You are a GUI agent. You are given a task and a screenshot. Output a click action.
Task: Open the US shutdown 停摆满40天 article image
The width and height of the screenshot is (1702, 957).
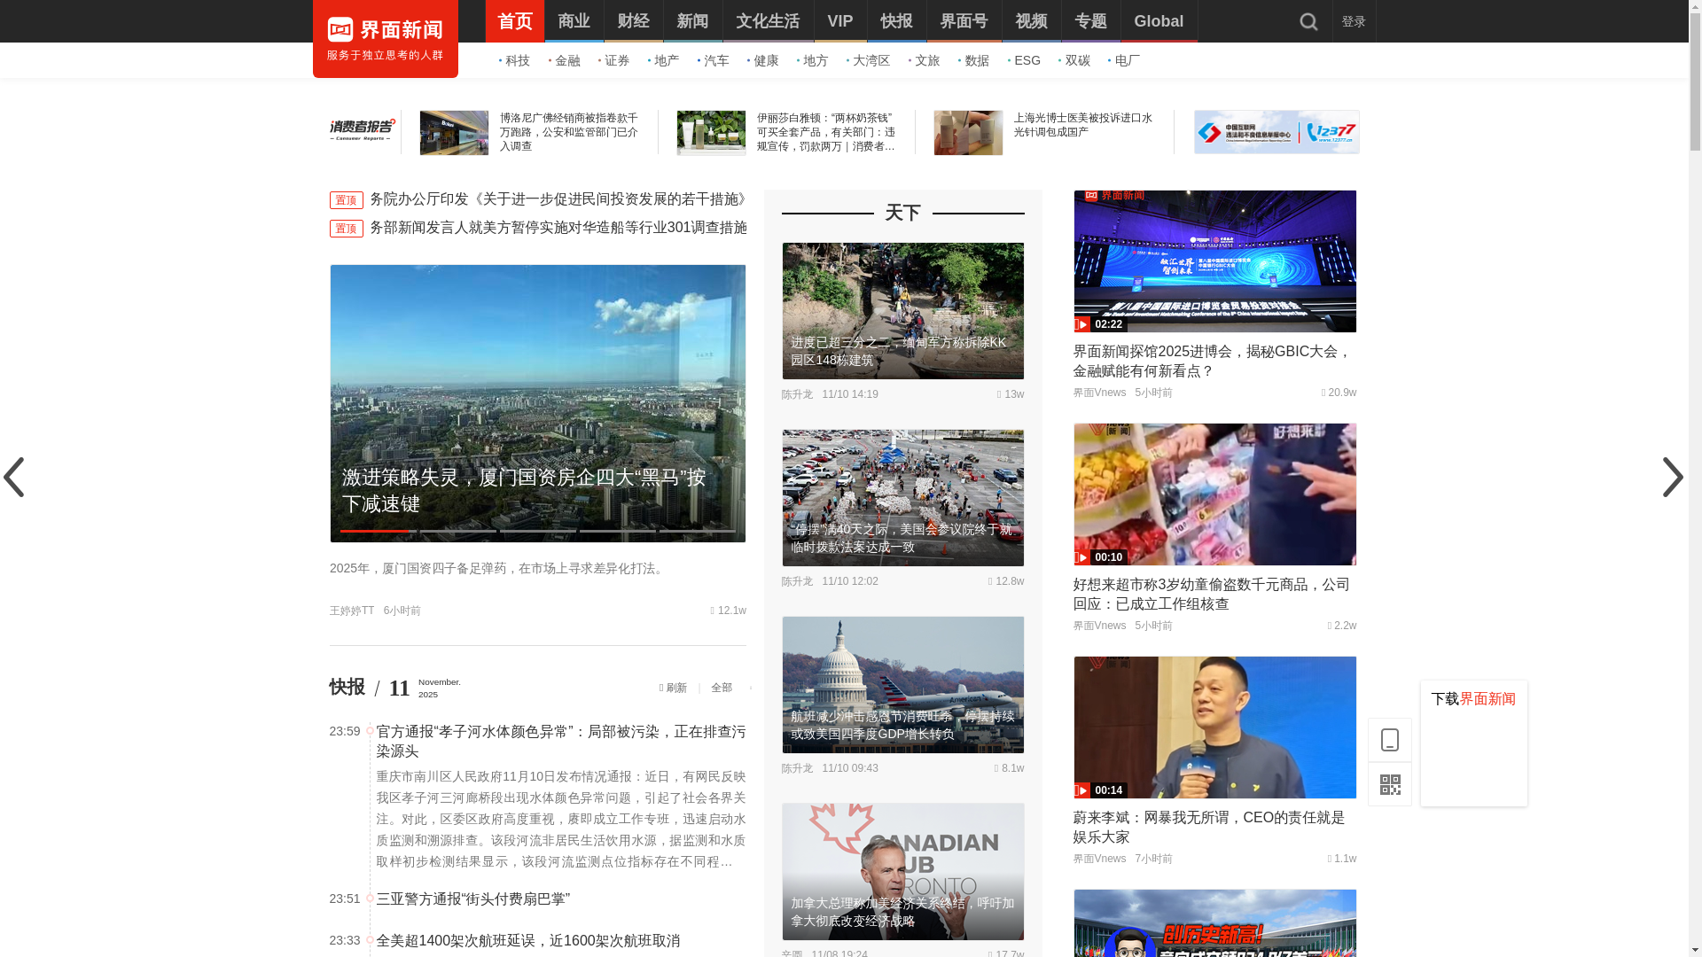pos(903,498)
